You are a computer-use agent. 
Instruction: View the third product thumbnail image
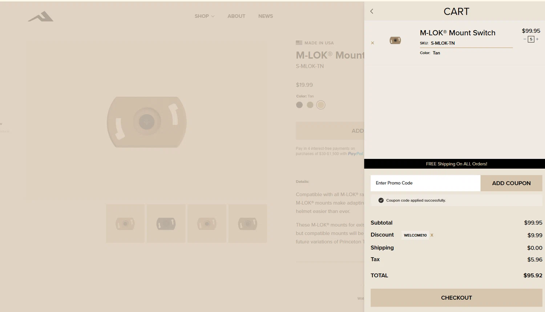207,223
